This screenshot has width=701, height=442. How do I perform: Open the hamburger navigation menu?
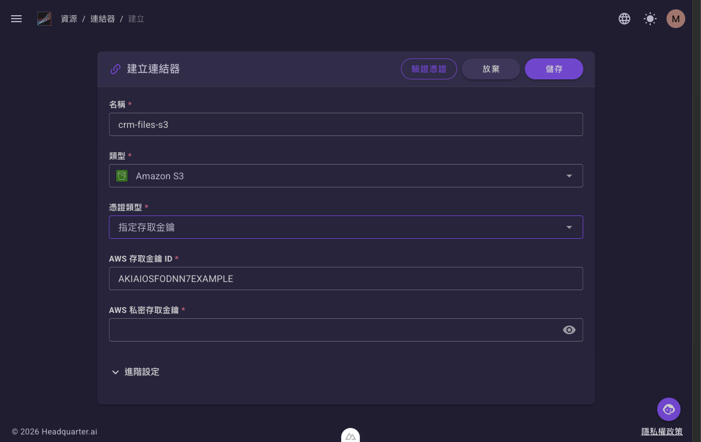coord(16,19)
